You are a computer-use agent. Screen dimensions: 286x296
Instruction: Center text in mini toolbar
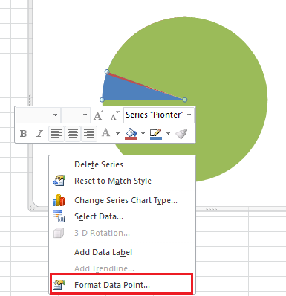[73, 134]
